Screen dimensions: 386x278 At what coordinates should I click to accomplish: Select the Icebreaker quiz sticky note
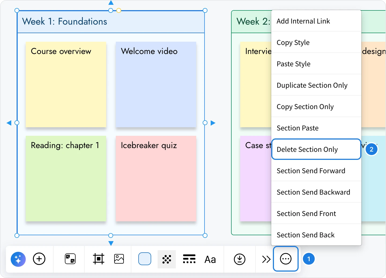156,179
